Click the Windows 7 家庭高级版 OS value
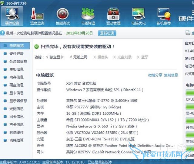Image resolution: width=194 pixels, height=164 pixels. click(105, 90)
